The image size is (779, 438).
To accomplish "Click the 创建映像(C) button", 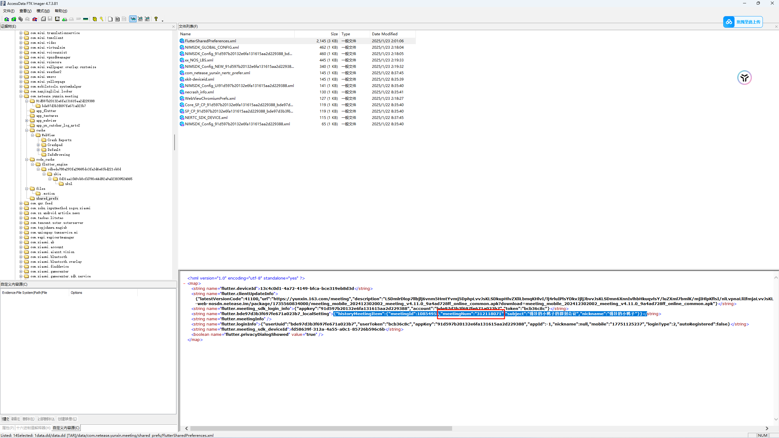I will [x=67, y=419].
